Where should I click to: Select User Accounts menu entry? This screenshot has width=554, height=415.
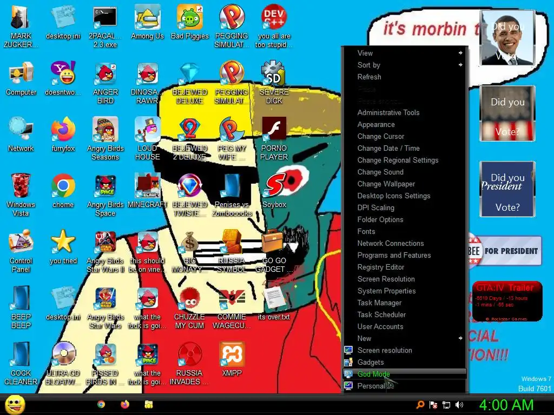tap(405, 326)
